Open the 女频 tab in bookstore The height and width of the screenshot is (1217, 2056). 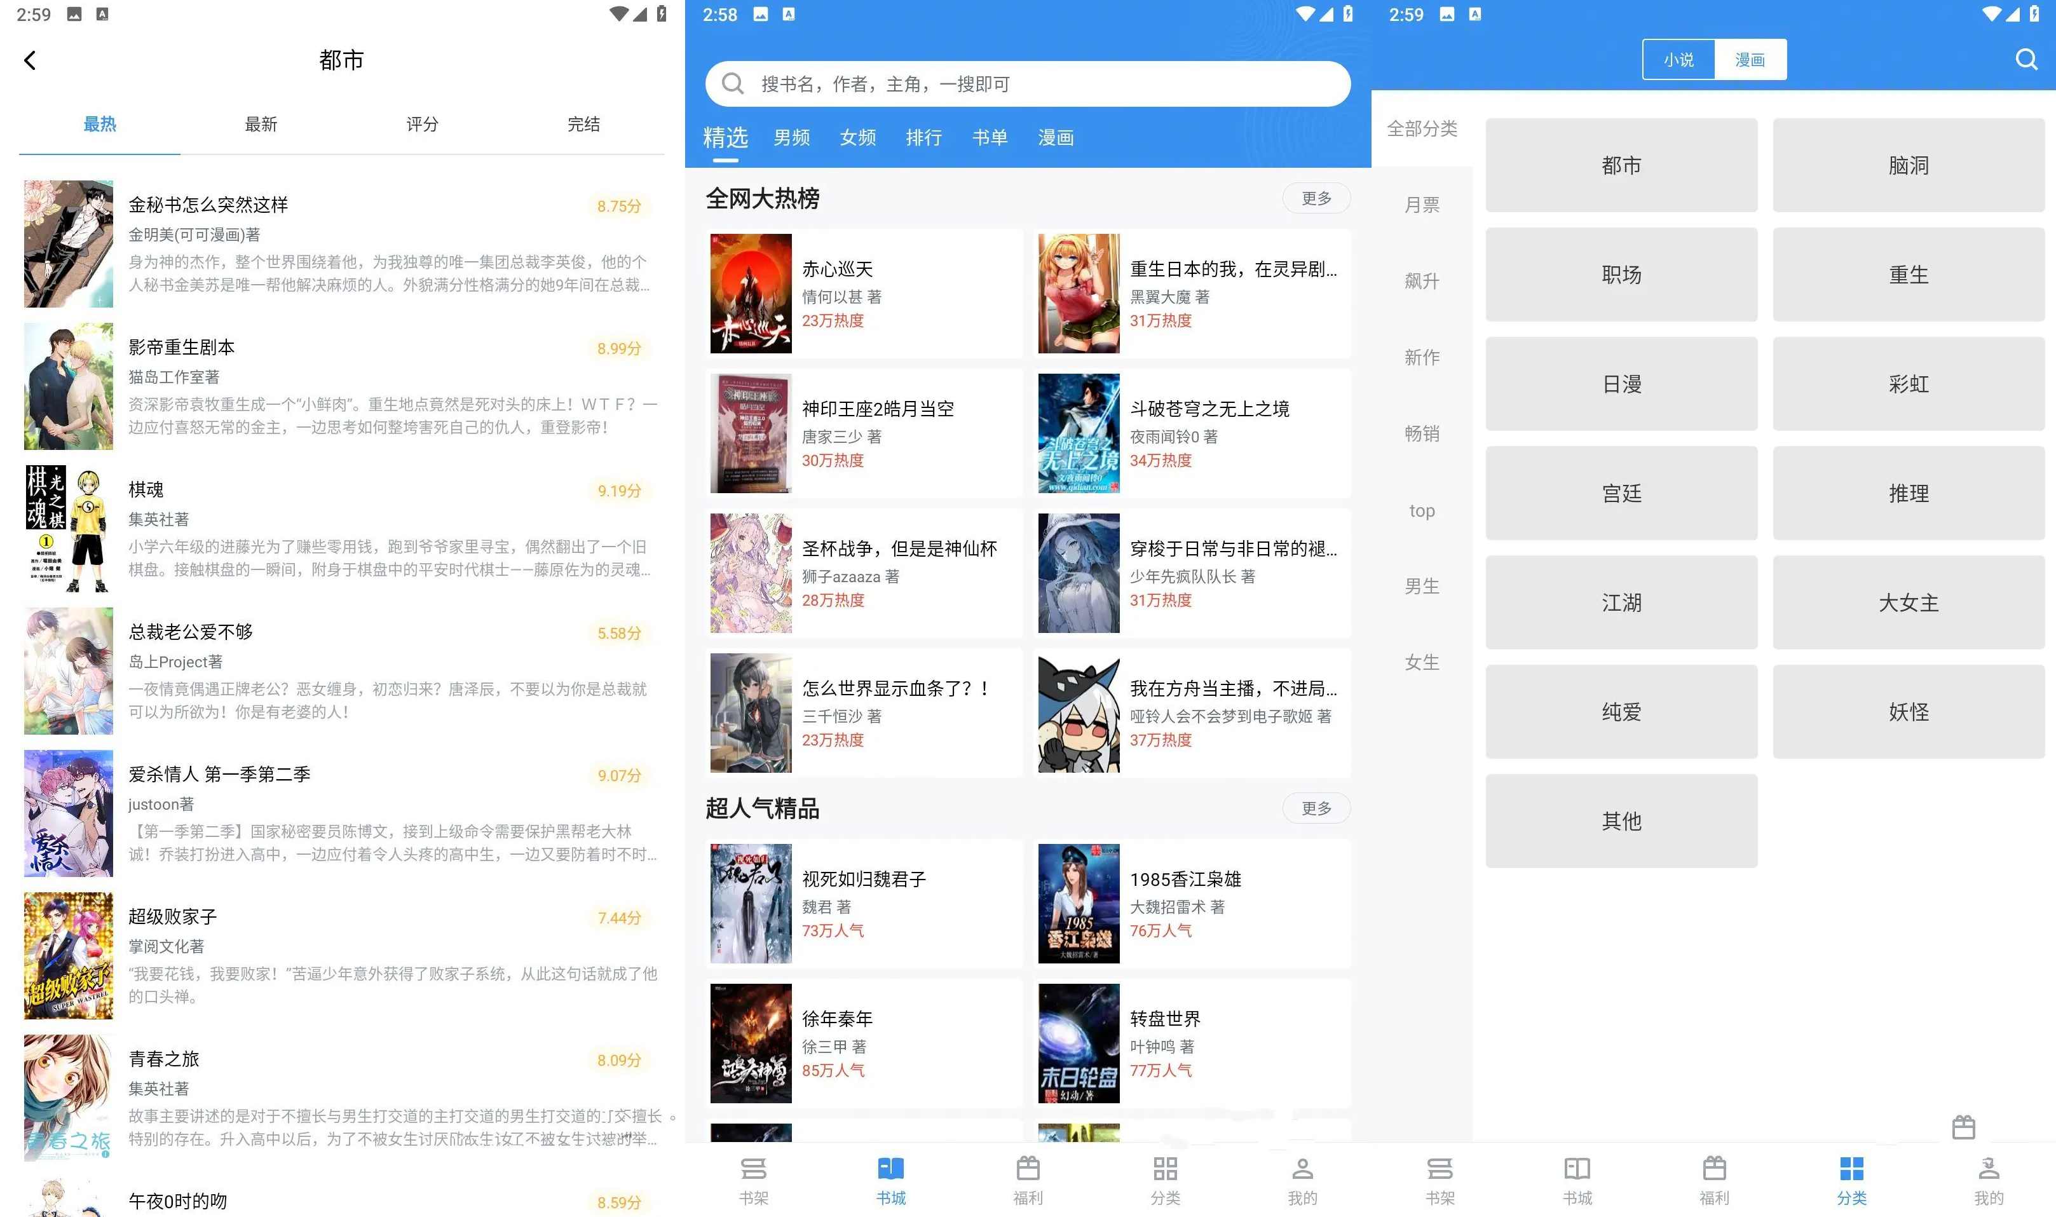[858, 137]
